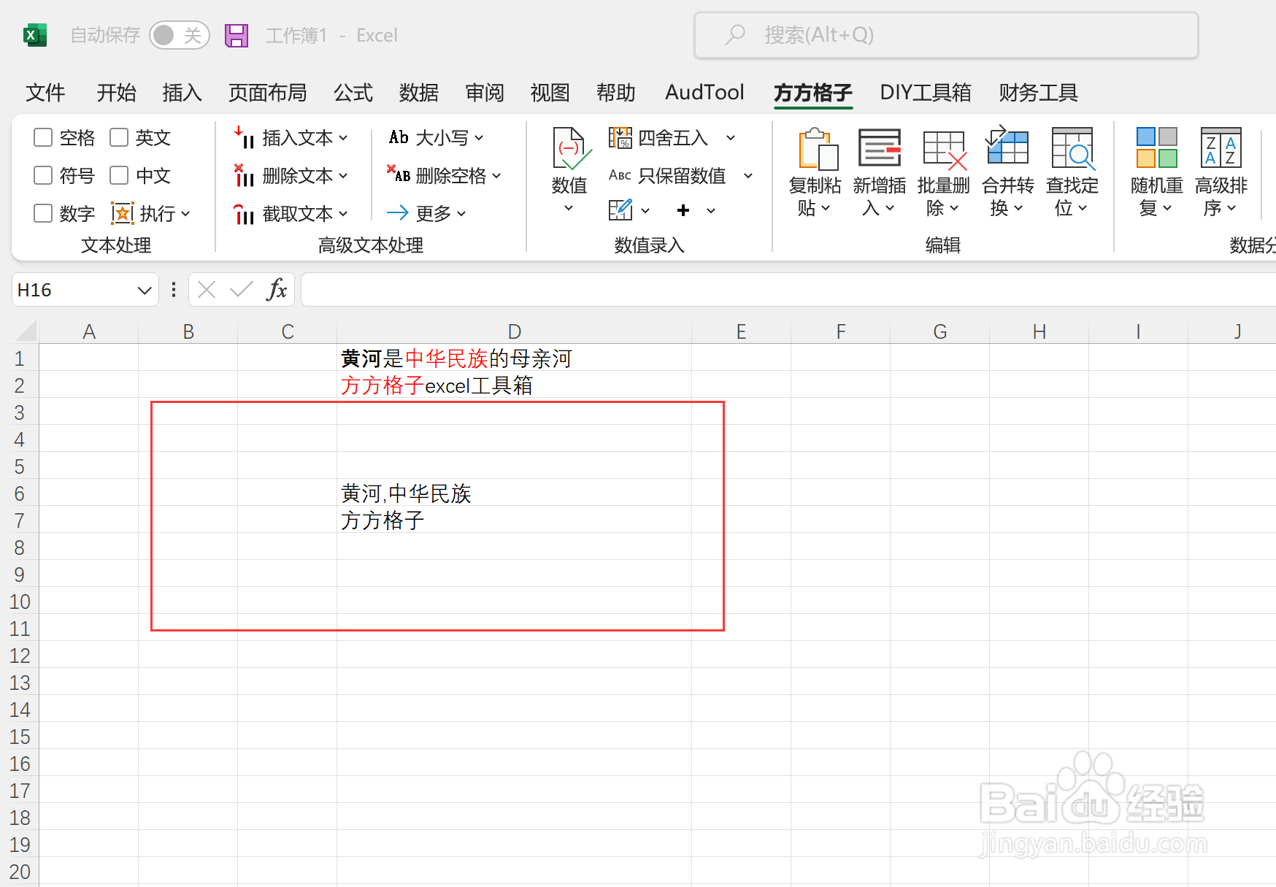The height and width of the screenshot is (887, 1276).
Task: Expand the 更多 text options
Action: (x=426, y=213)
